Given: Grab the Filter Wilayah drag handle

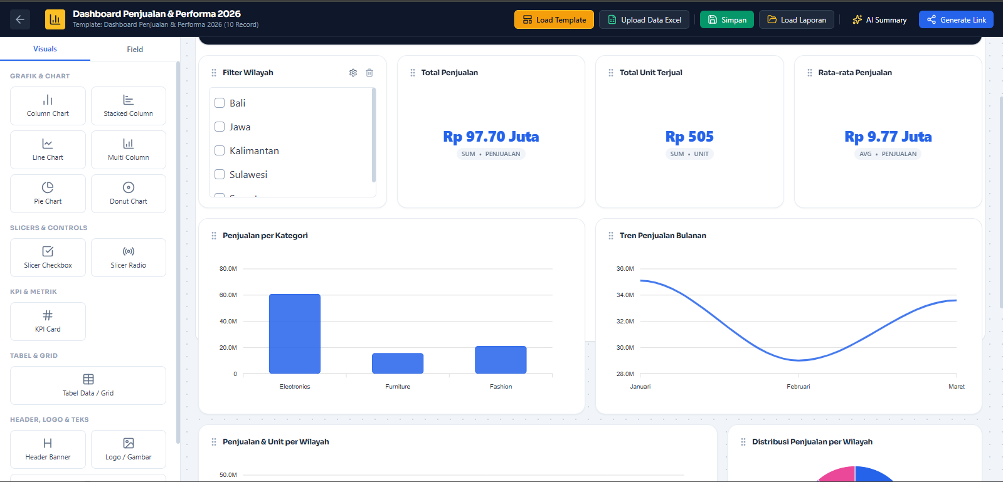Looking at the screenshot, I should pyautogui.click(x=214, y=73).
